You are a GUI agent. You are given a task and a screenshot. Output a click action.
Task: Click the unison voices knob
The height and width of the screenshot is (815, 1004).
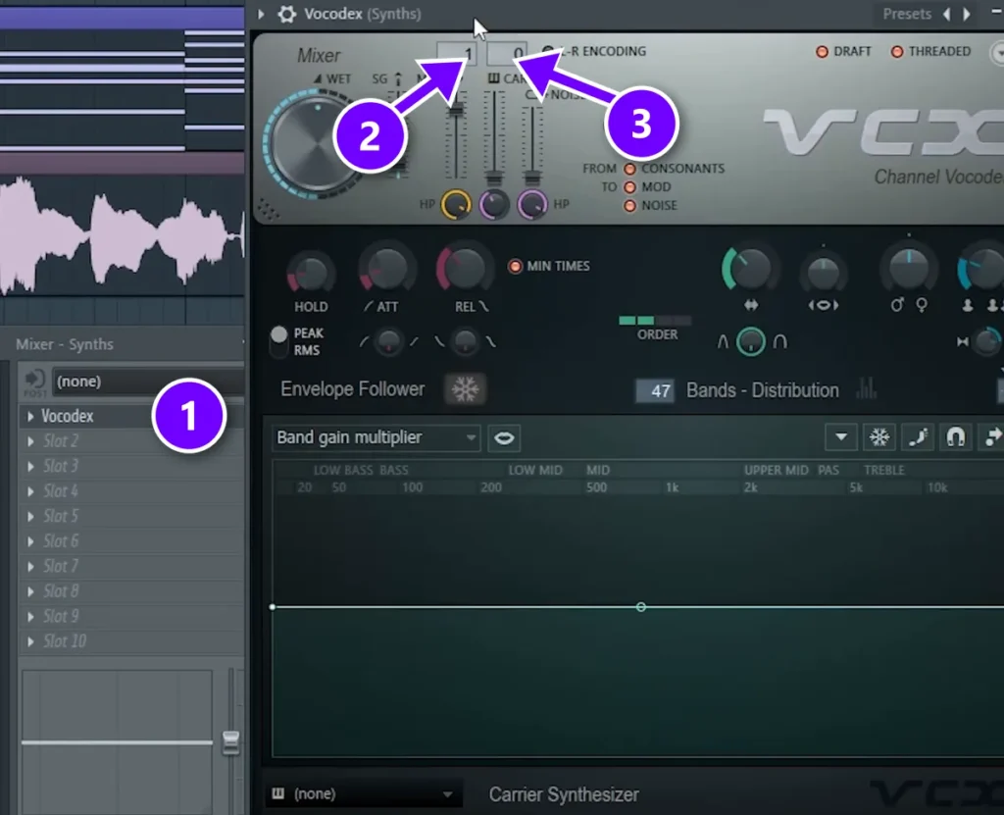click(980, 269)
